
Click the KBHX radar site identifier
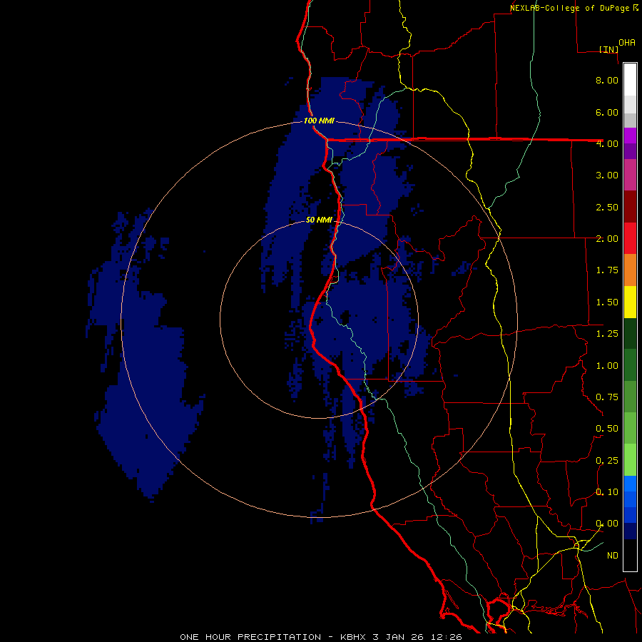[x=353, y=637]
